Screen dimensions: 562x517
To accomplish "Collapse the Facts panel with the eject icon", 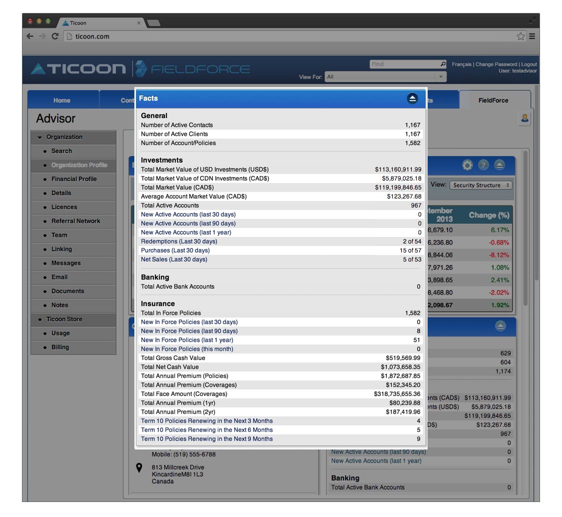I will click(x=413, y=98).
